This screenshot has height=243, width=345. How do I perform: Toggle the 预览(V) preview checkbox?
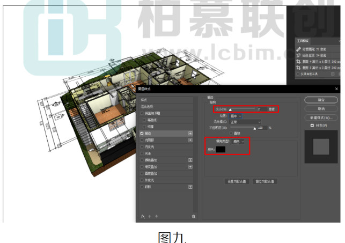click(312, 126)
